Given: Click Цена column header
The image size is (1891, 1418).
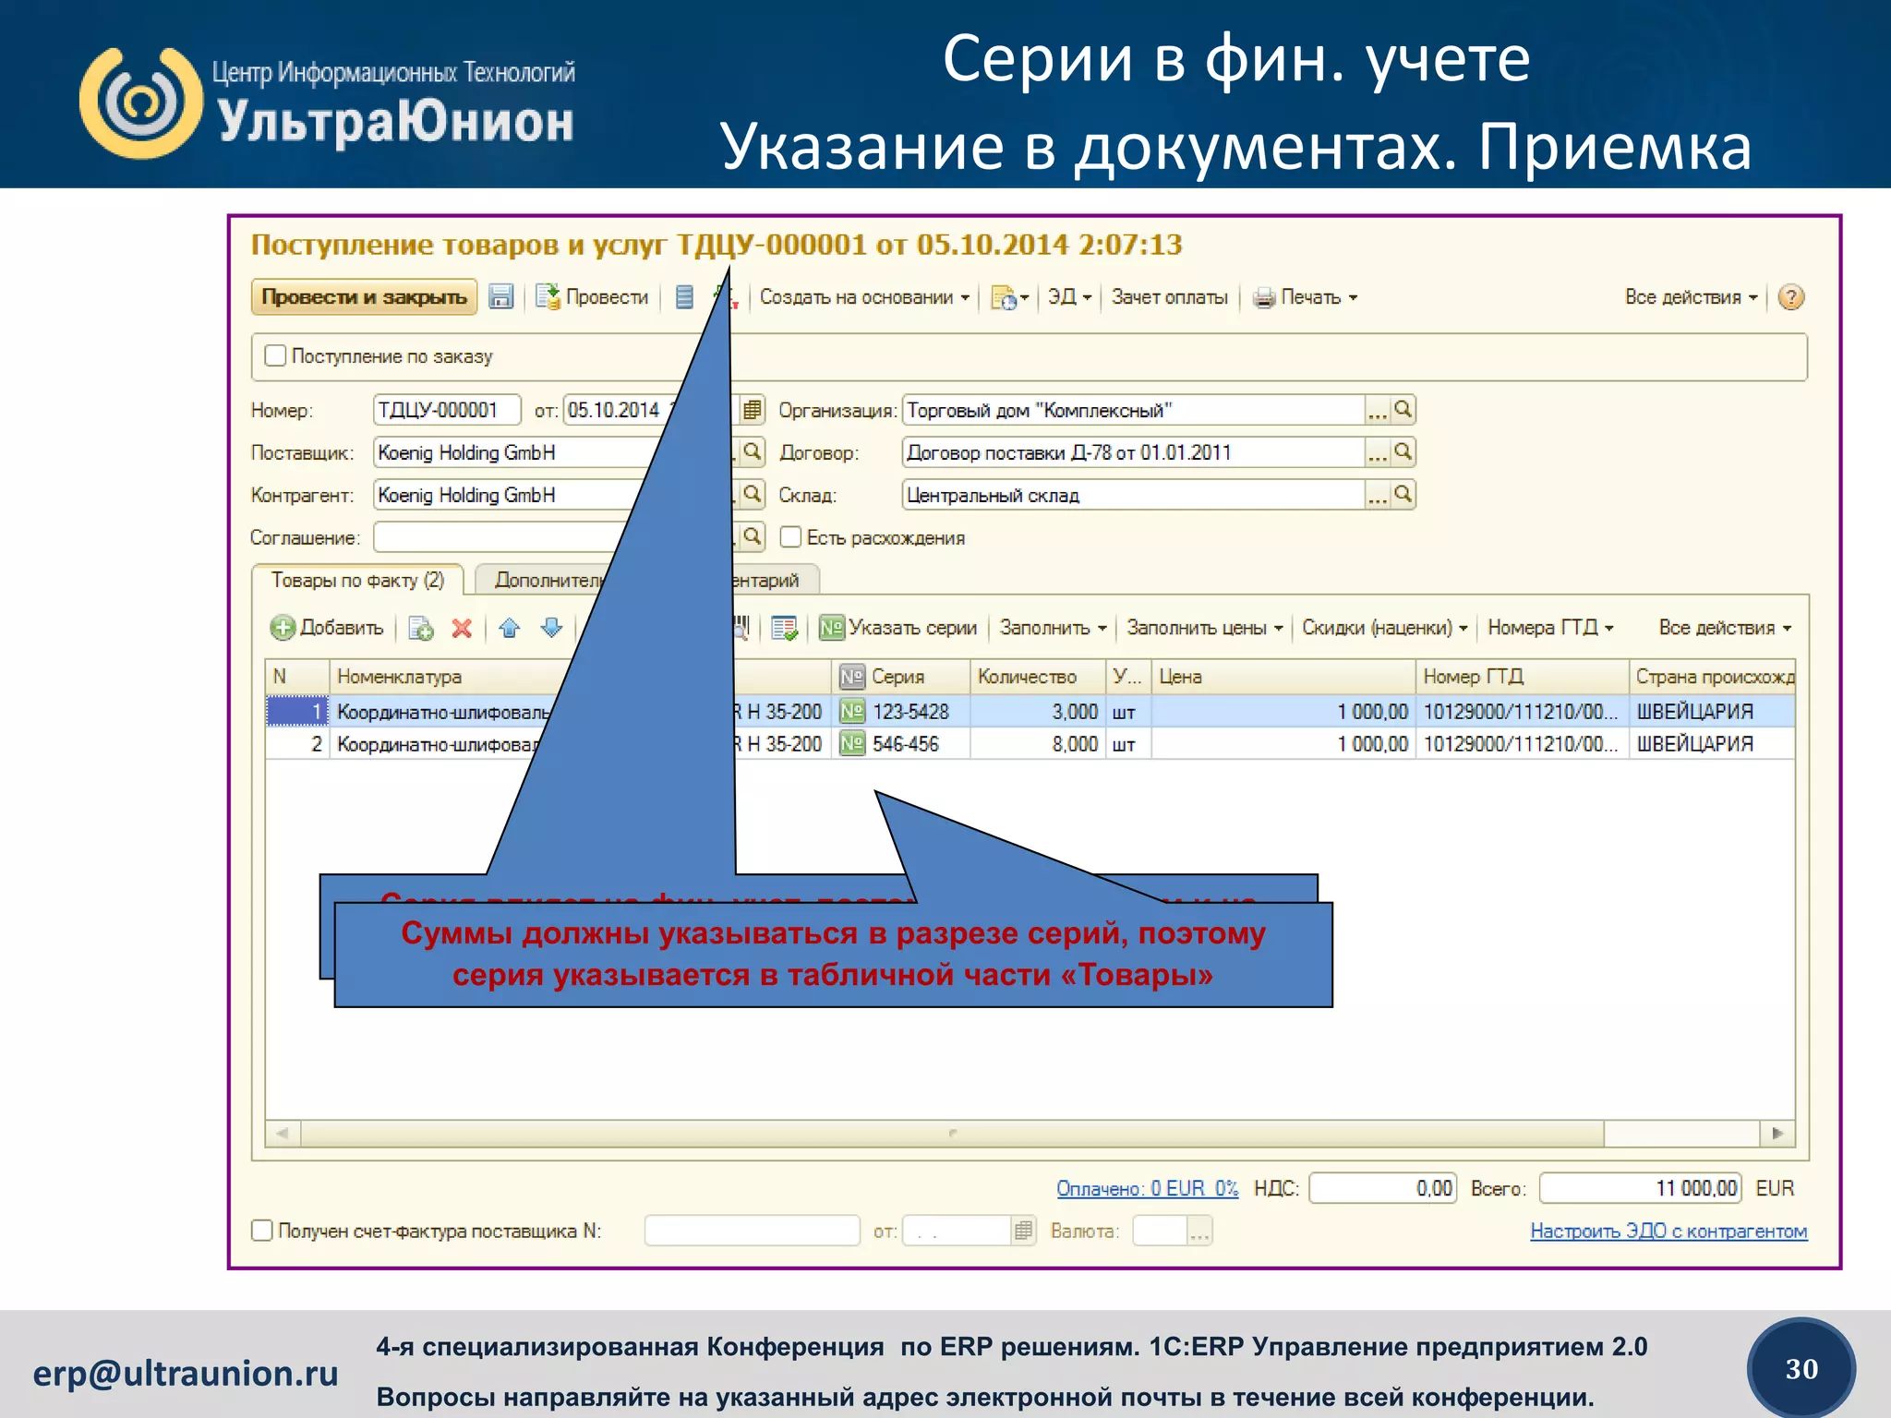Looking at the screenshot, I should coord(1283,677).
